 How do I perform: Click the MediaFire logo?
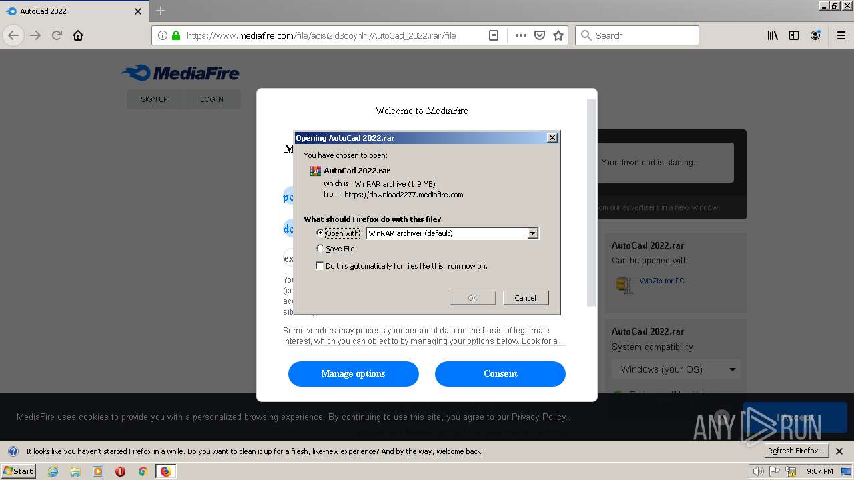[x=180, y=73]
